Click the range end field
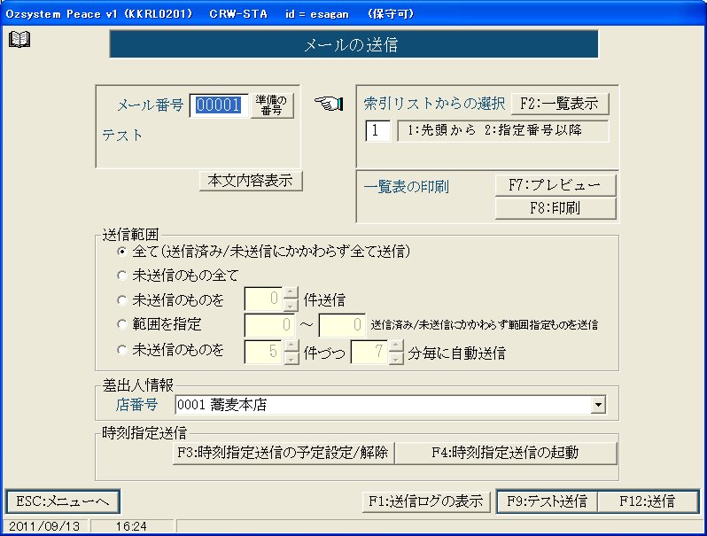 (342, 325)
